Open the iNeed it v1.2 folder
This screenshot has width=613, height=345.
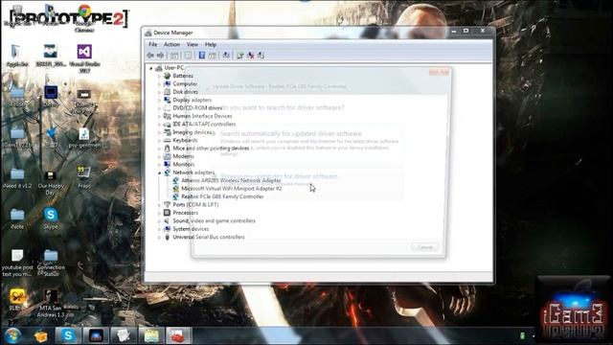(x=17, y=178)
